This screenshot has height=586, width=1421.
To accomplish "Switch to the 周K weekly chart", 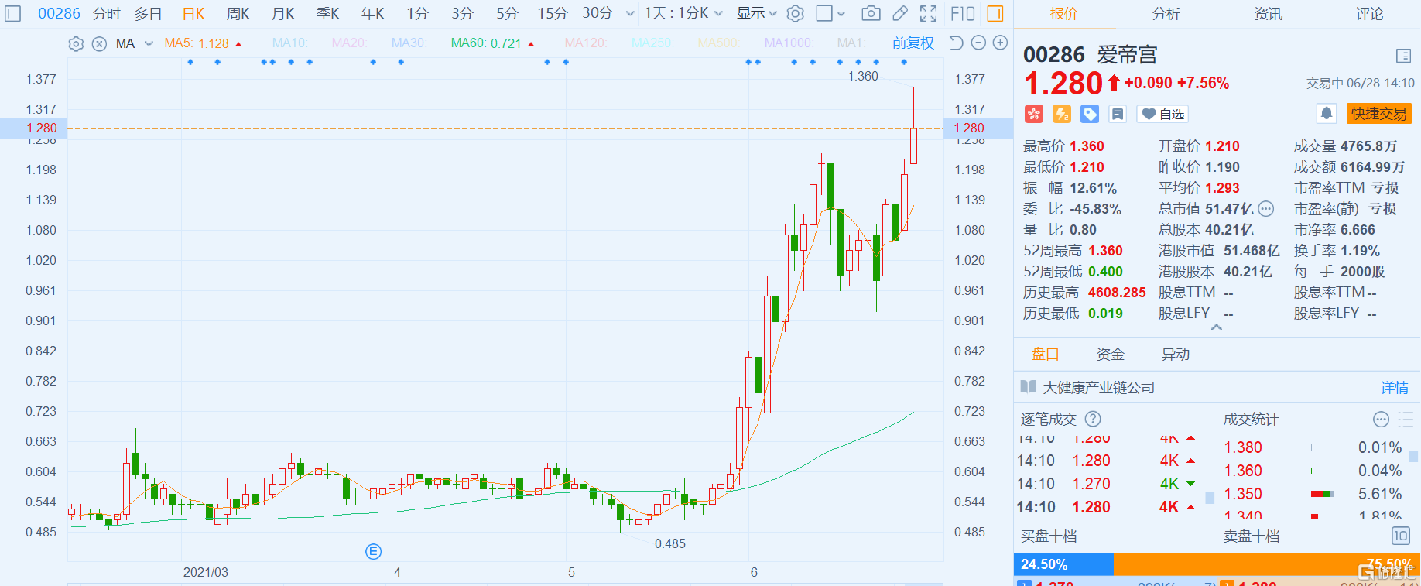I will point(238,13).
